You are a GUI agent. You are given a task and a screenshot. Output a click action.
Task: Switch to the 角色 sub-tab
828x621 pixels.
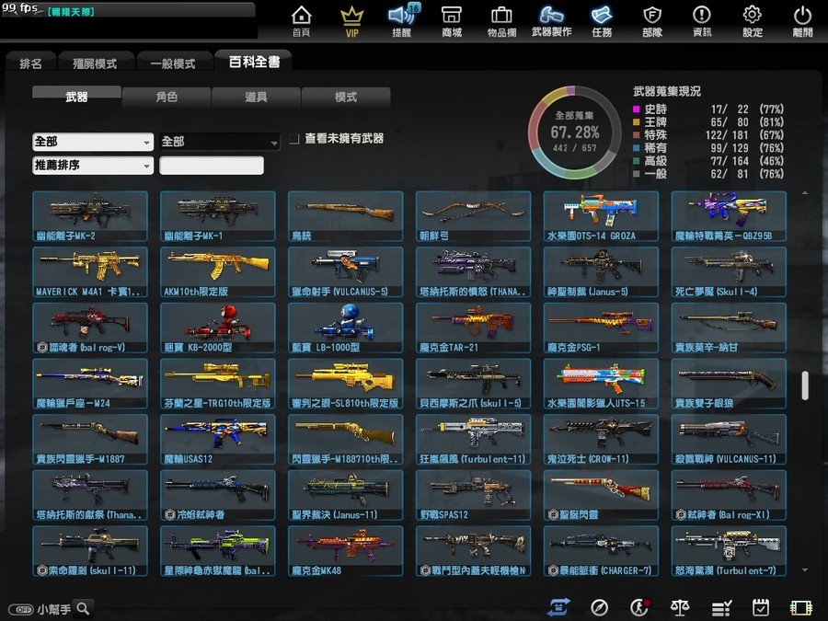(167, 98)
